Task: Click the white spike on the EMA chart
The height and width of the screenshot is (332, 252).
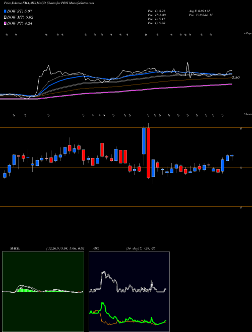Action: (x=187, y=68)
